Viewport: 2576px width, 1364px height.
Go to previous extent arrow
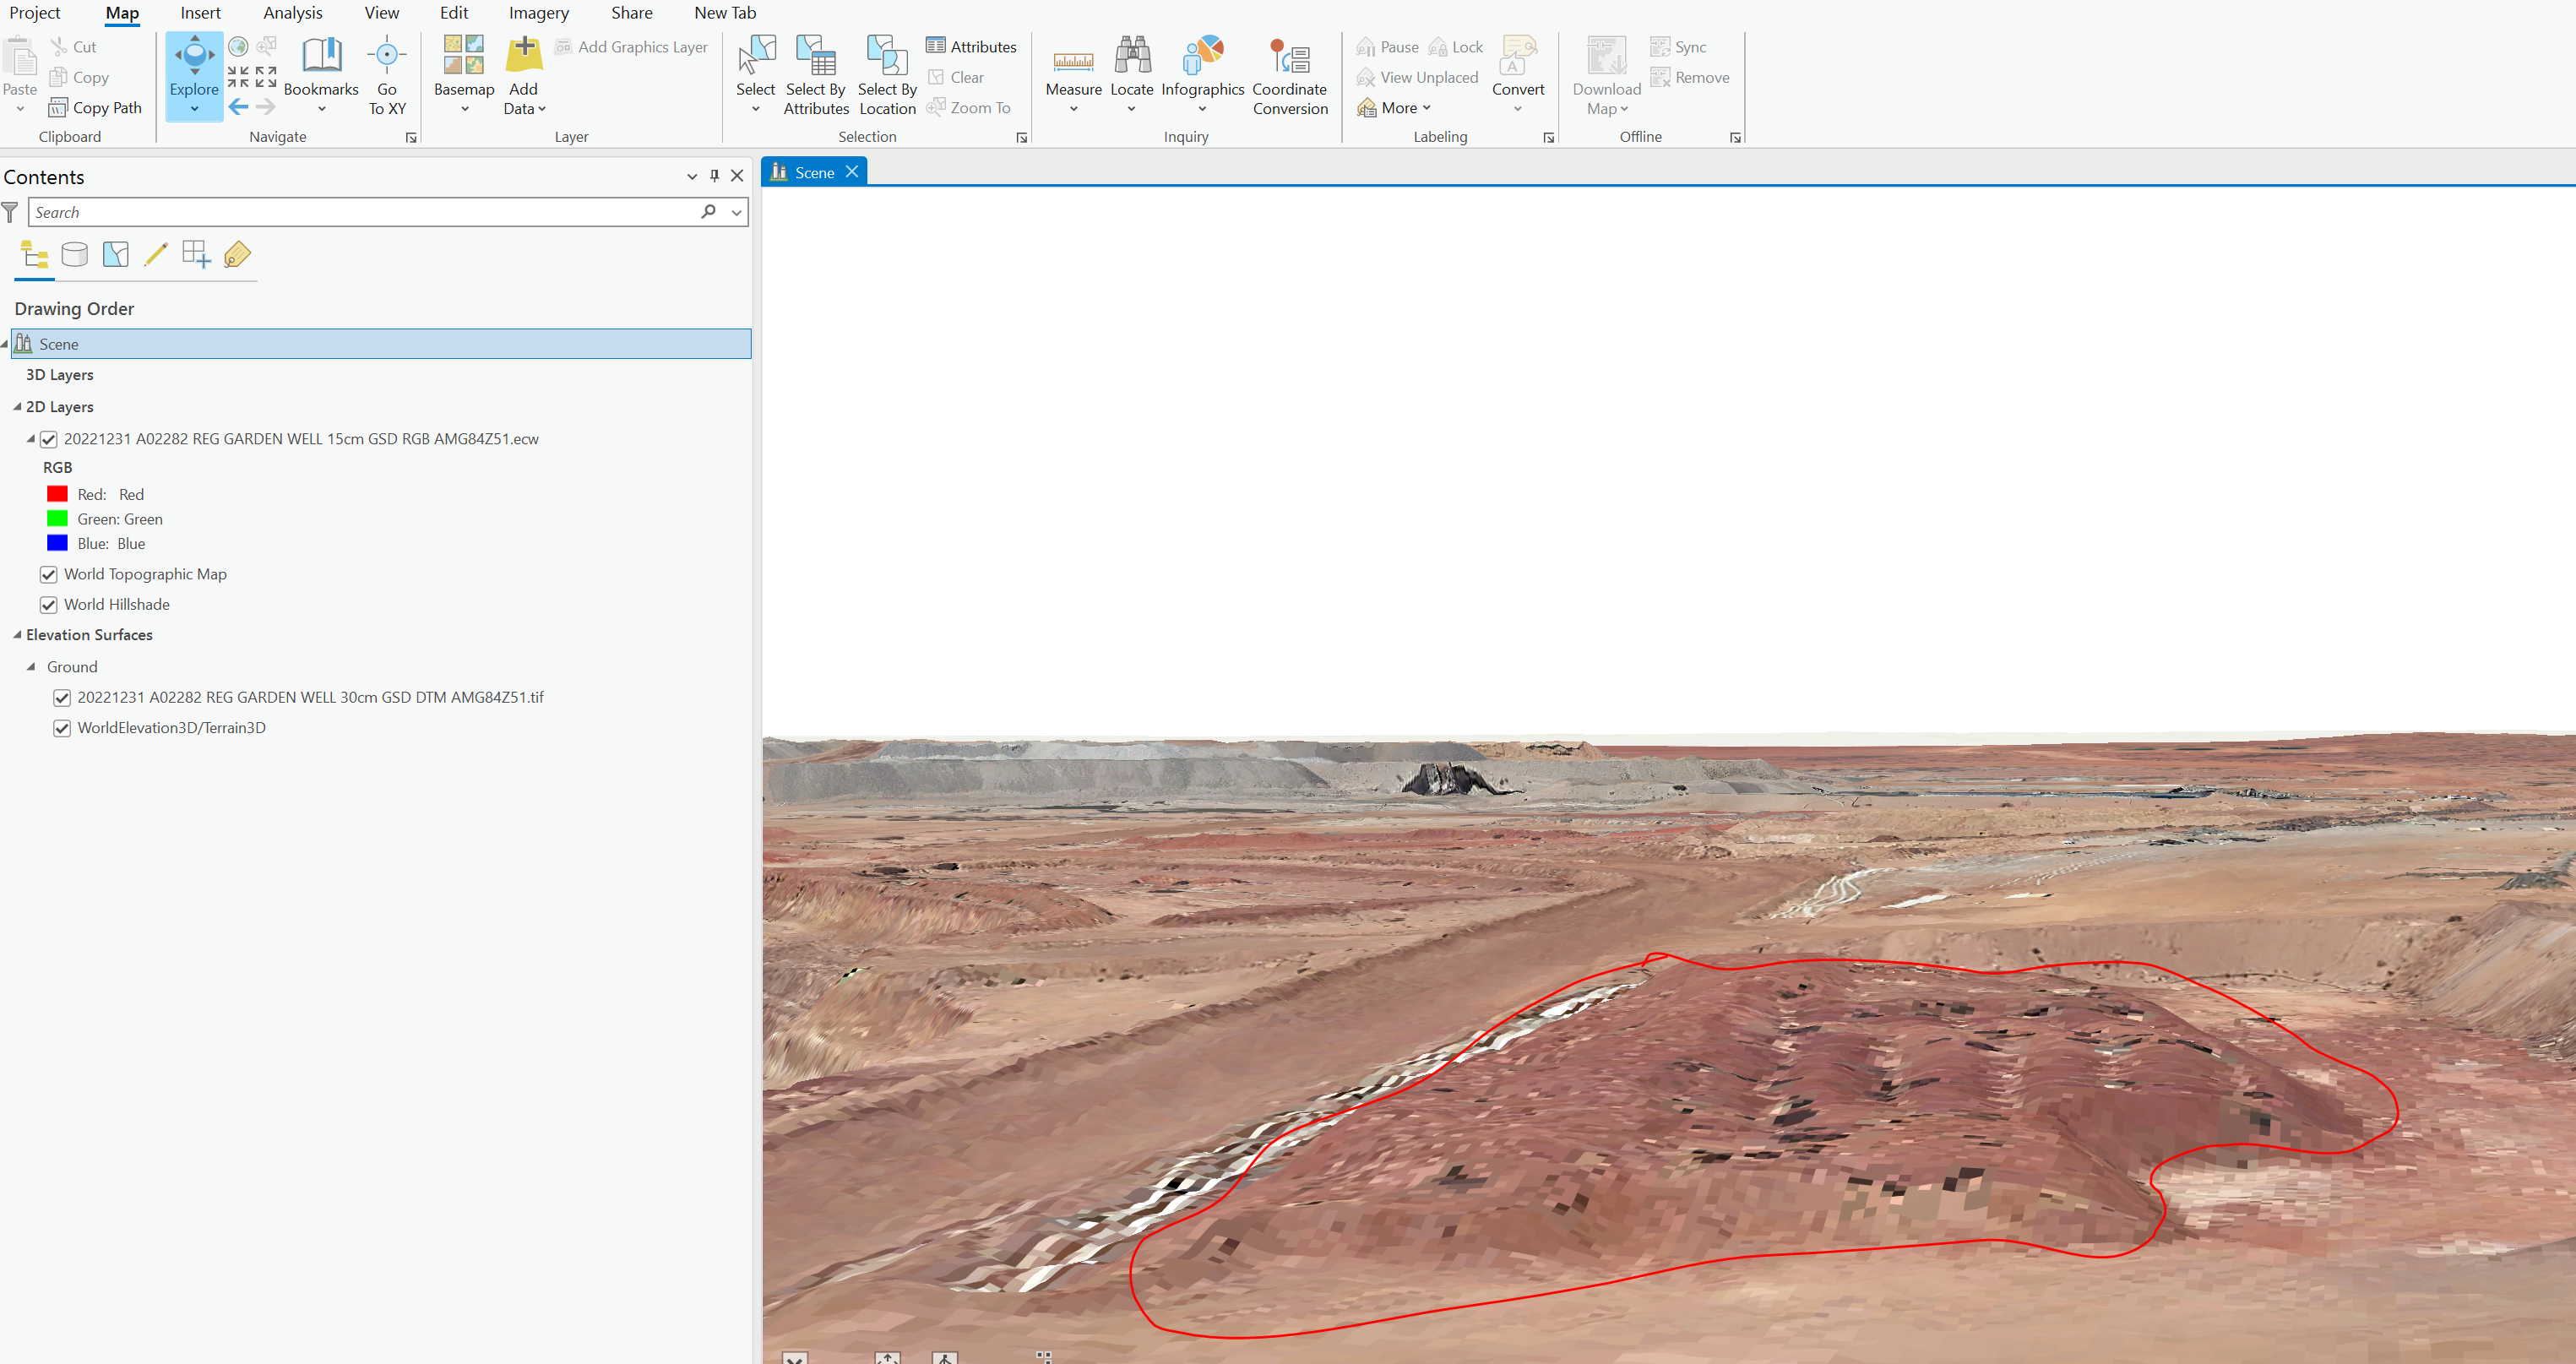pyautogui.click(x=238, y=107)
